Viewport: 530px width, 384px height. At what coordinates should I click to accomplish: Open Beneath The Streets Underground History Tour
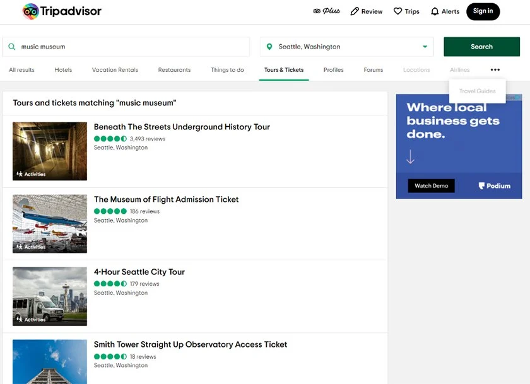[182, 127]
